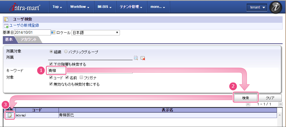Enable the フリガナ checkbox

(81, 78)
